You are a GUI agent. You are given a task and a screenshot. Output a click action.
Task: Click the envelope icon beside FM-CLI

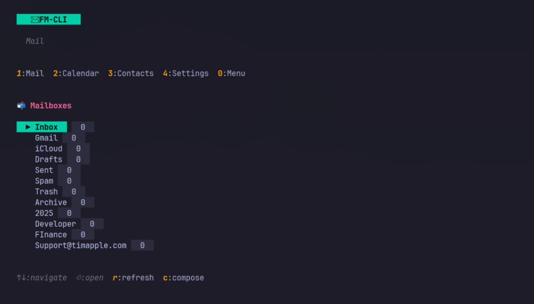pos(35,20)
